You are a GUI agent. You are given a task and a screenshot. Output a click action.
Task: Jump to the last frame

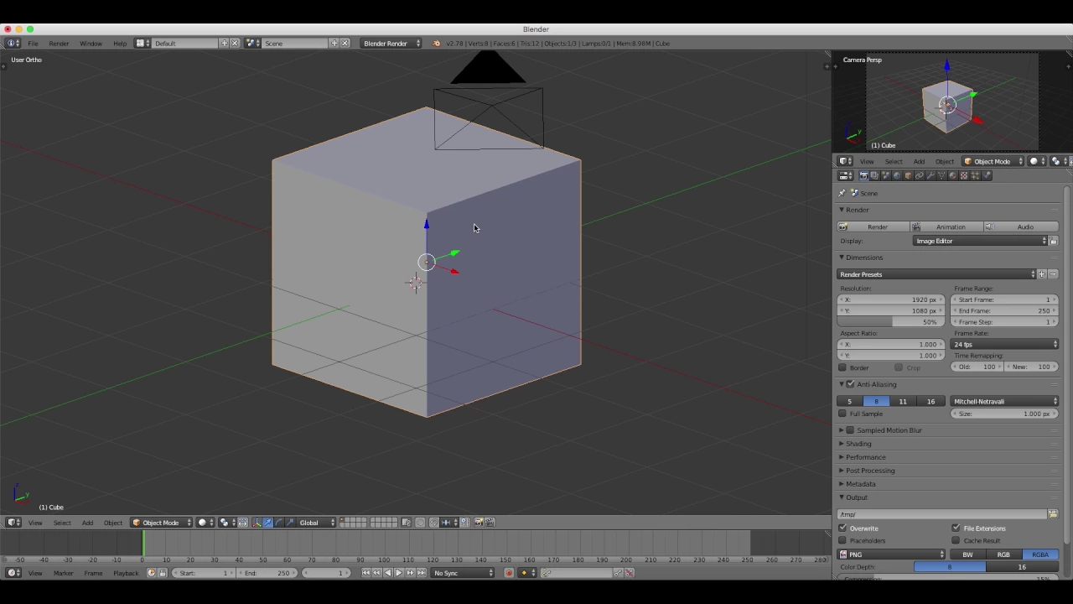coord(421,573)
